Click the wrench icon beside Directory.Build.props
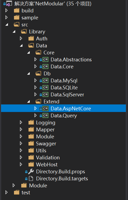 (x=31, y=171)
